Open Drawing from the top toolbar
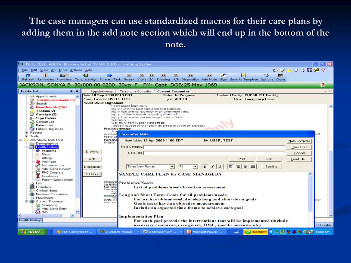351x263 pixels. 164,77
